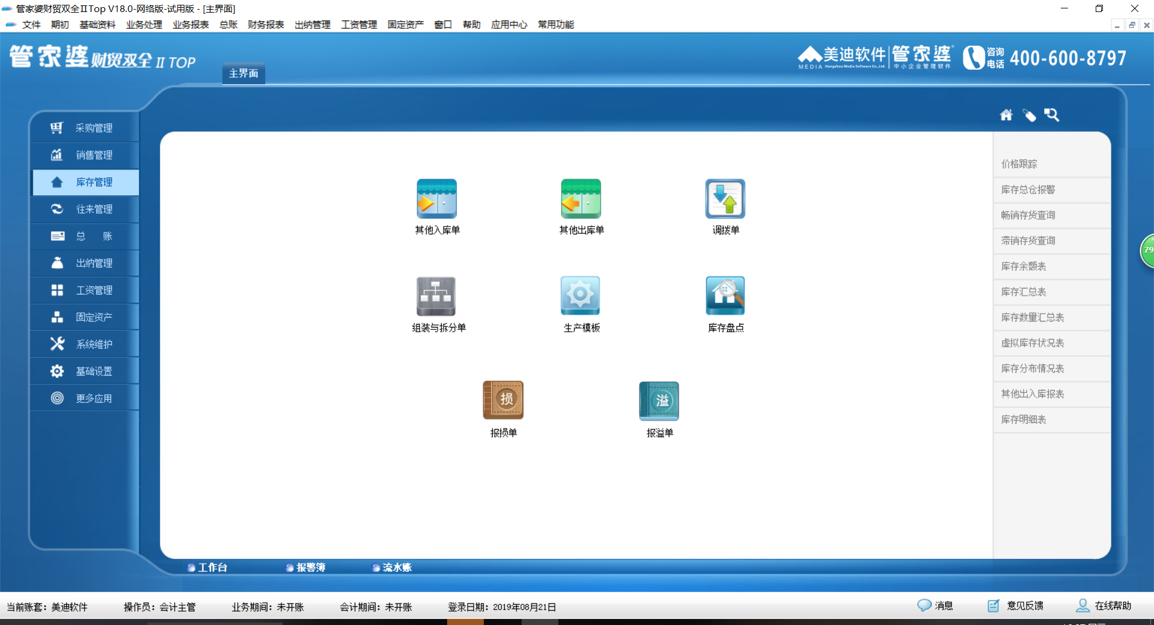1154x625 pixels.
Task: Select 库存管理 in the sidebar
Action: point(85,182)
